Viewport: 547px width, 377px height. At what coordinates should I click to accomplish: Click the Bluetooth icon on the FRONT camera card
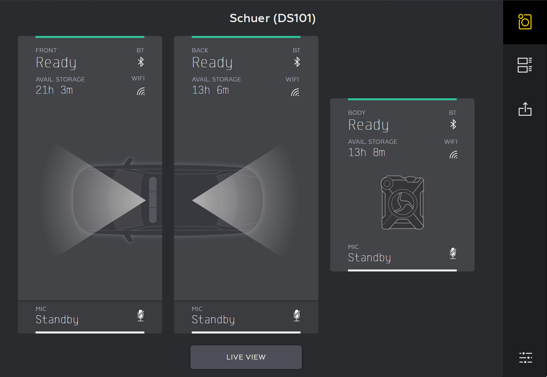pos(141,62)
